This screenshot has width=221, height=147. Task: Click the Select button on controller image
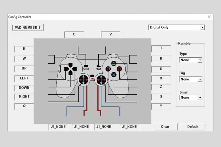tap(86, 66)
